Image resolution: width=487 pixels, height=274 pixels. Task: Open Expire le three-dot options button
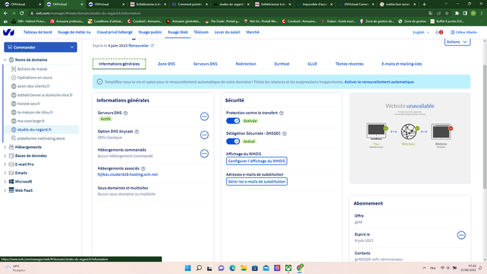(x=461, y=235)
